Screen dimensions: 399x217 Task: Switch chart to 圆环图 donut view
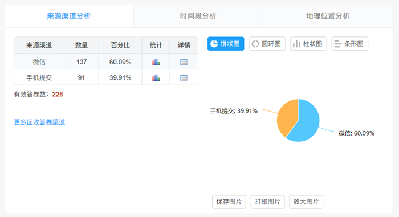pos(267,44)
